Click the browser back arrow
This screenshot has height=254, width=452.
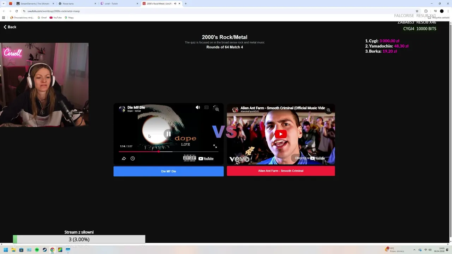pyautogui.click(x=4, y=11)
